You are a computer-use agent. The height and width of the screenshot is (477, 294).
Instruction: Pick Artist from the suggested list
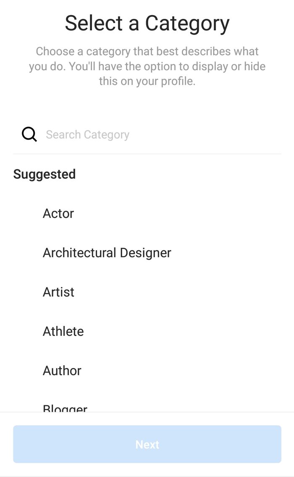(x=58, y=292)
